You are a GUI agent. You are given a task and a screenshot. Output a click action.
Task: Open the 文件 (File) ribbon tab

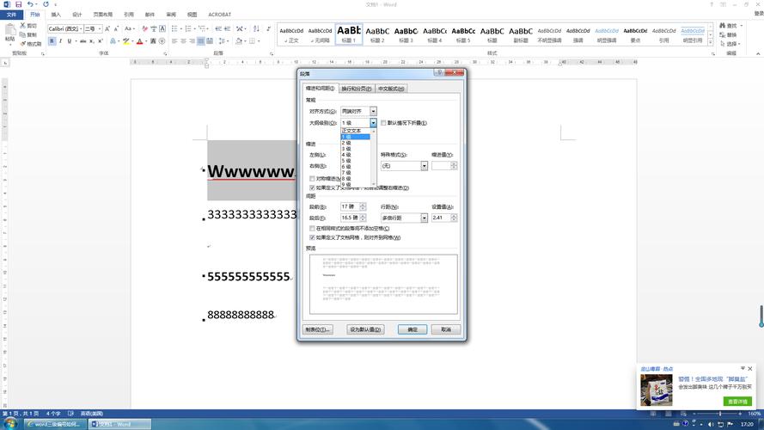tap(11, 15)
